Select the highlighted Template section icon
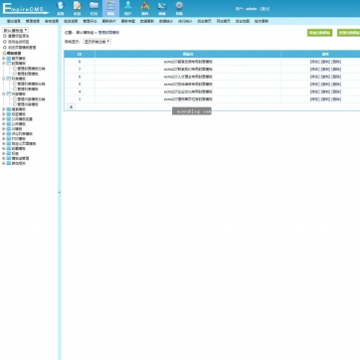This screenshot has height=360, width=360. (x=111, y=8)
